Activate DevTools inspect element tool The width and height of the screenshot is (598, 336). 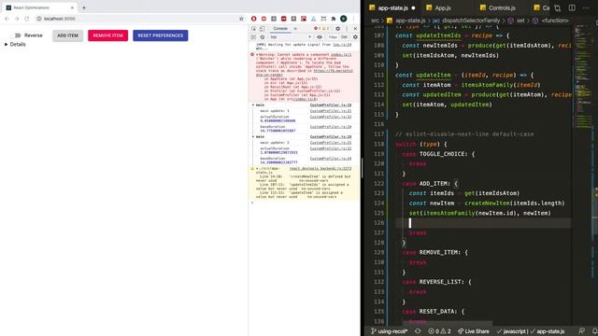coord(253,29)
